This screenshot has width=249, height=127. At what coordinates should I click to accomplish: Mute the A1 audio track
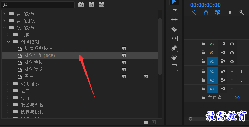tap(232, 71)
